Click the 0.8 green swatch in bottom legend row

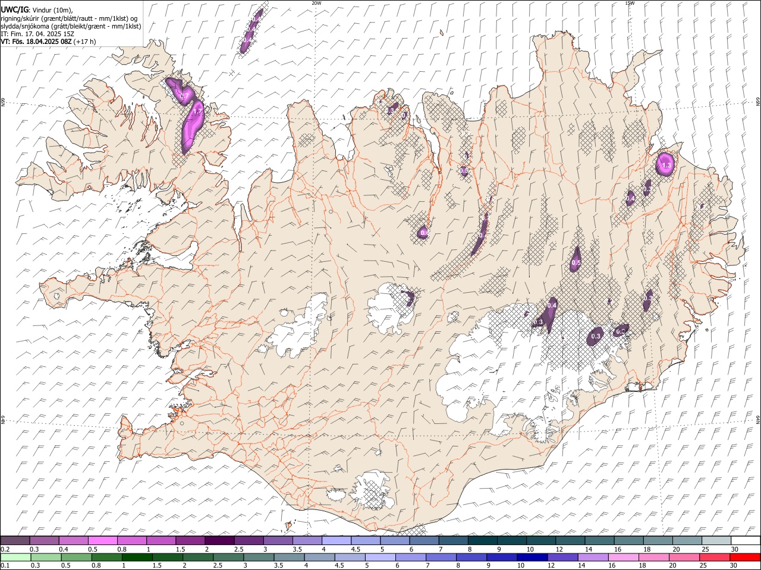click(x=106, y=558)
